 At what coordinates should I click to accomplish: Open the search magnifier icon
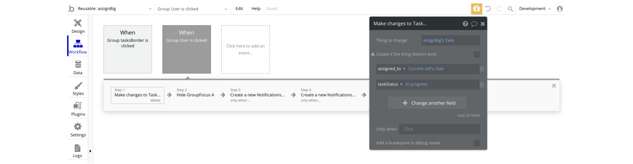(x=510, y=9)
